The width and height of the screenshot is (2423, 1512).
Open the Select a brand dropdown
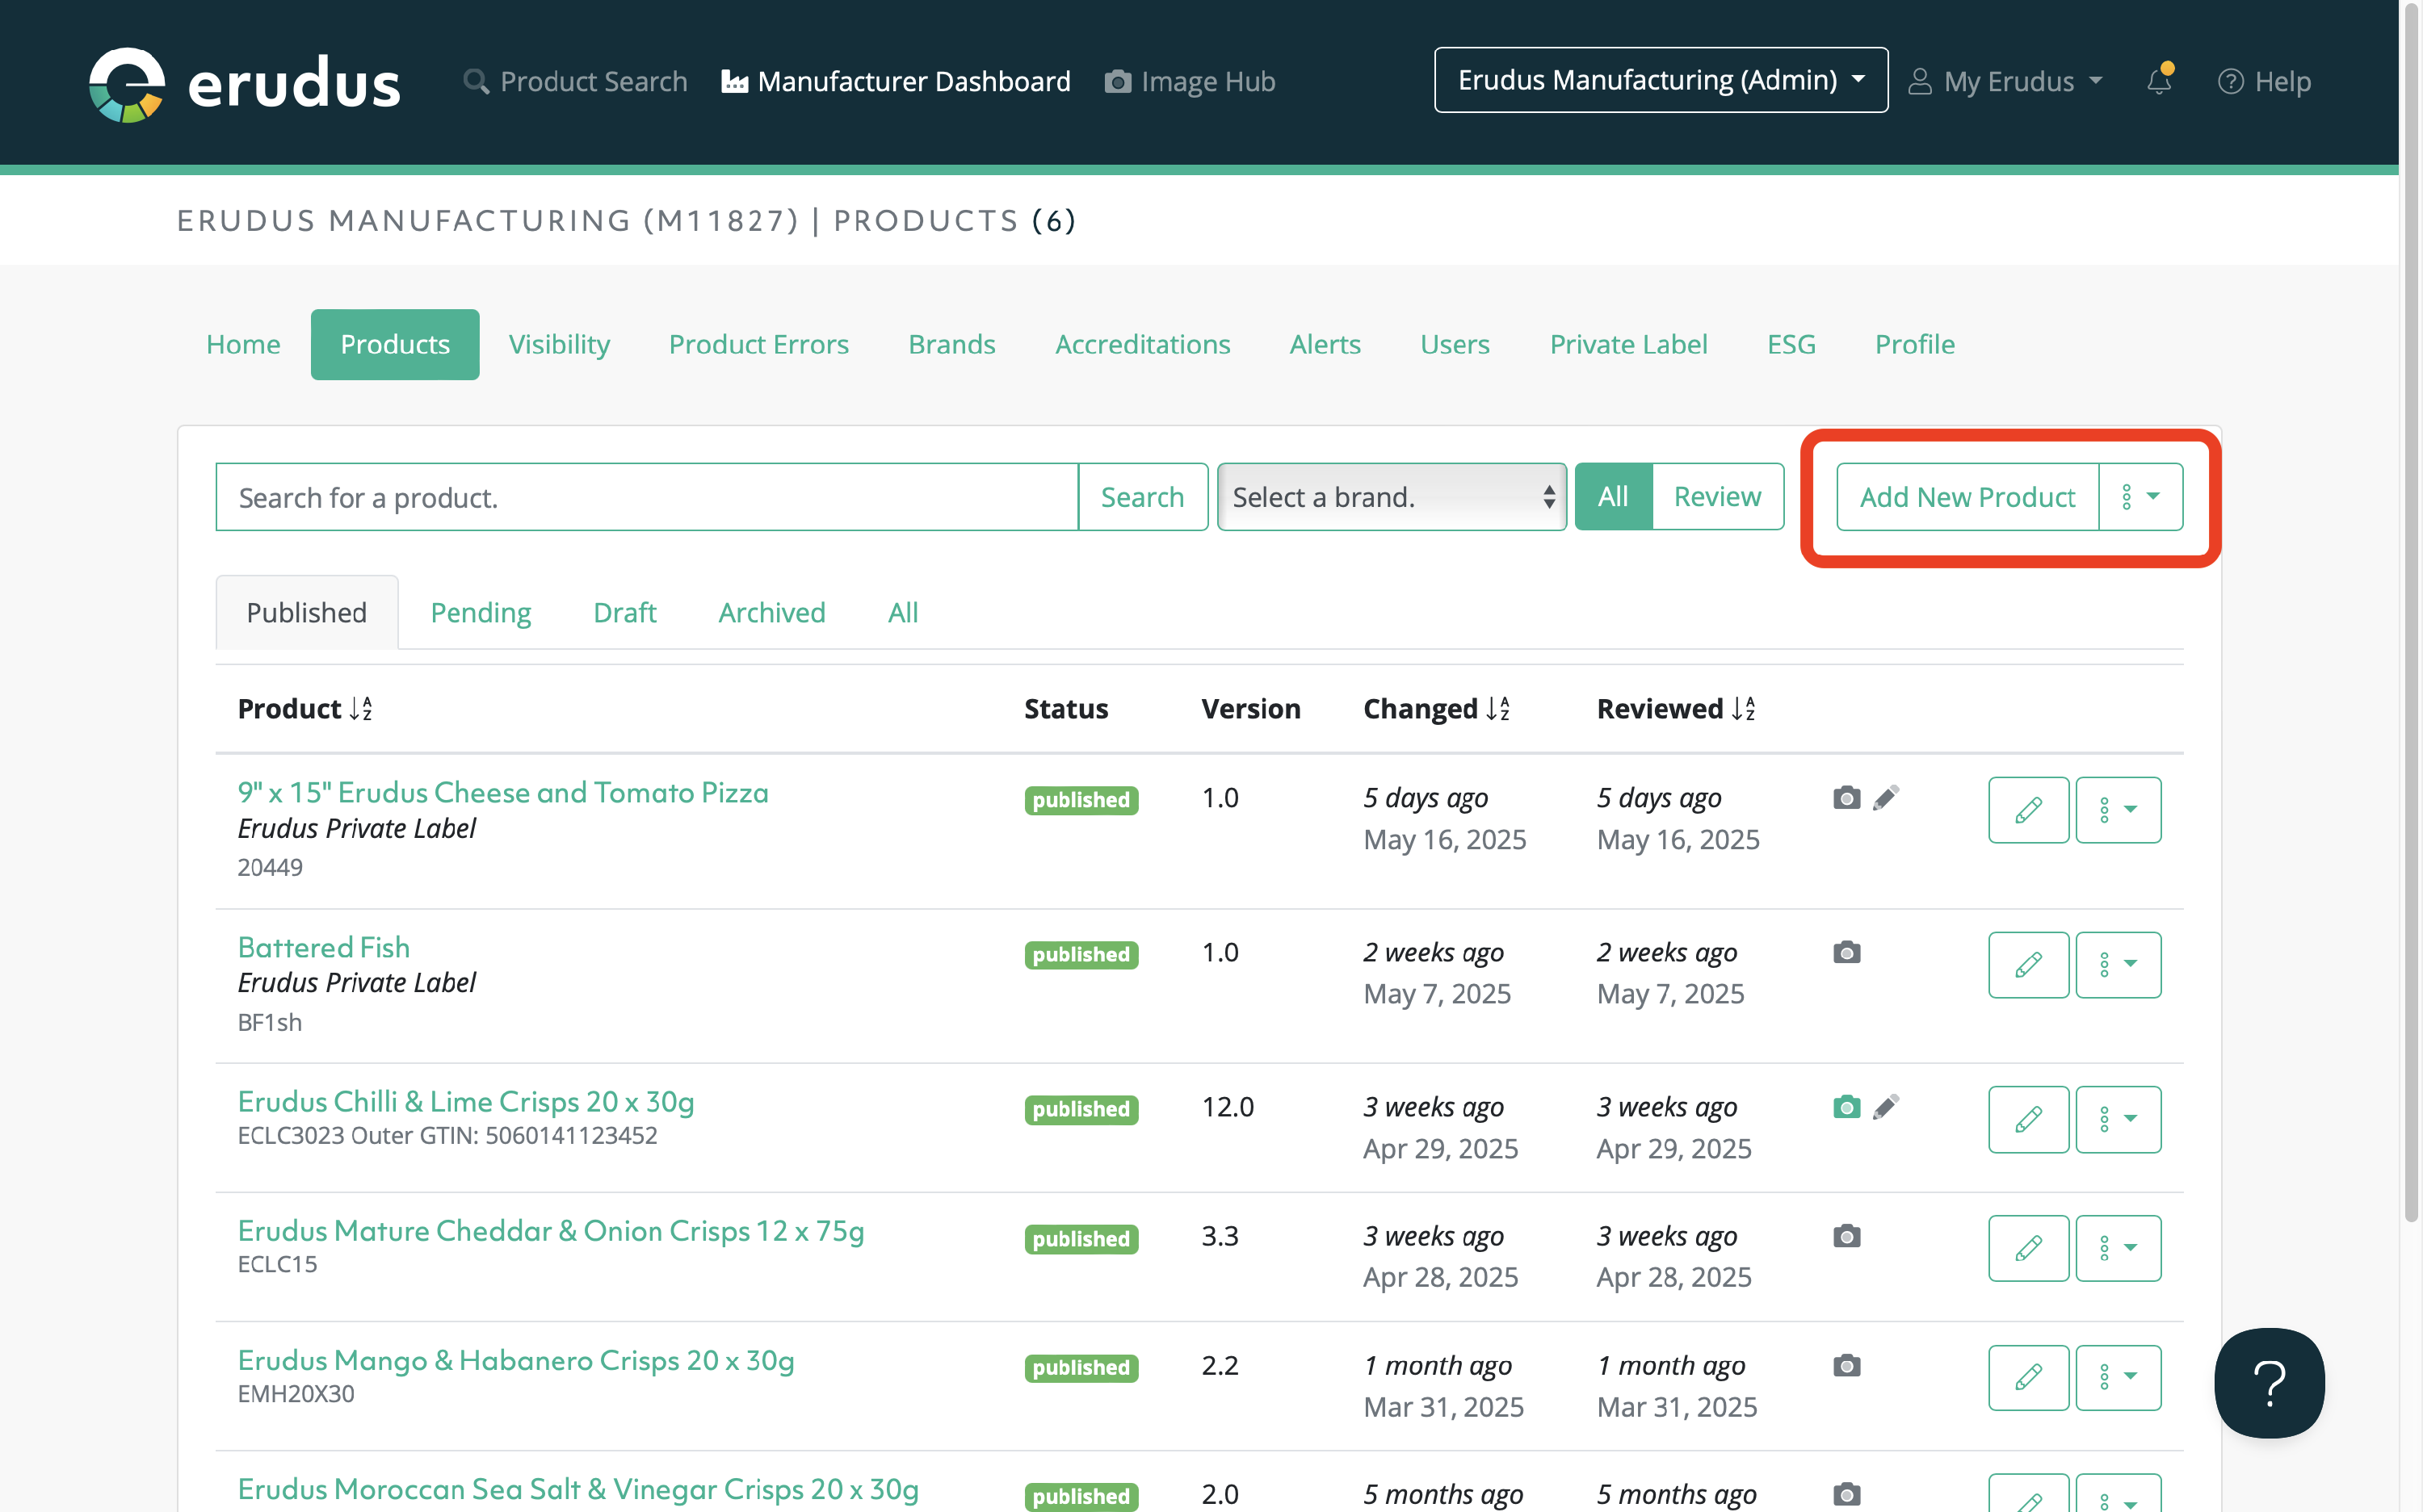click(1391, 497)
